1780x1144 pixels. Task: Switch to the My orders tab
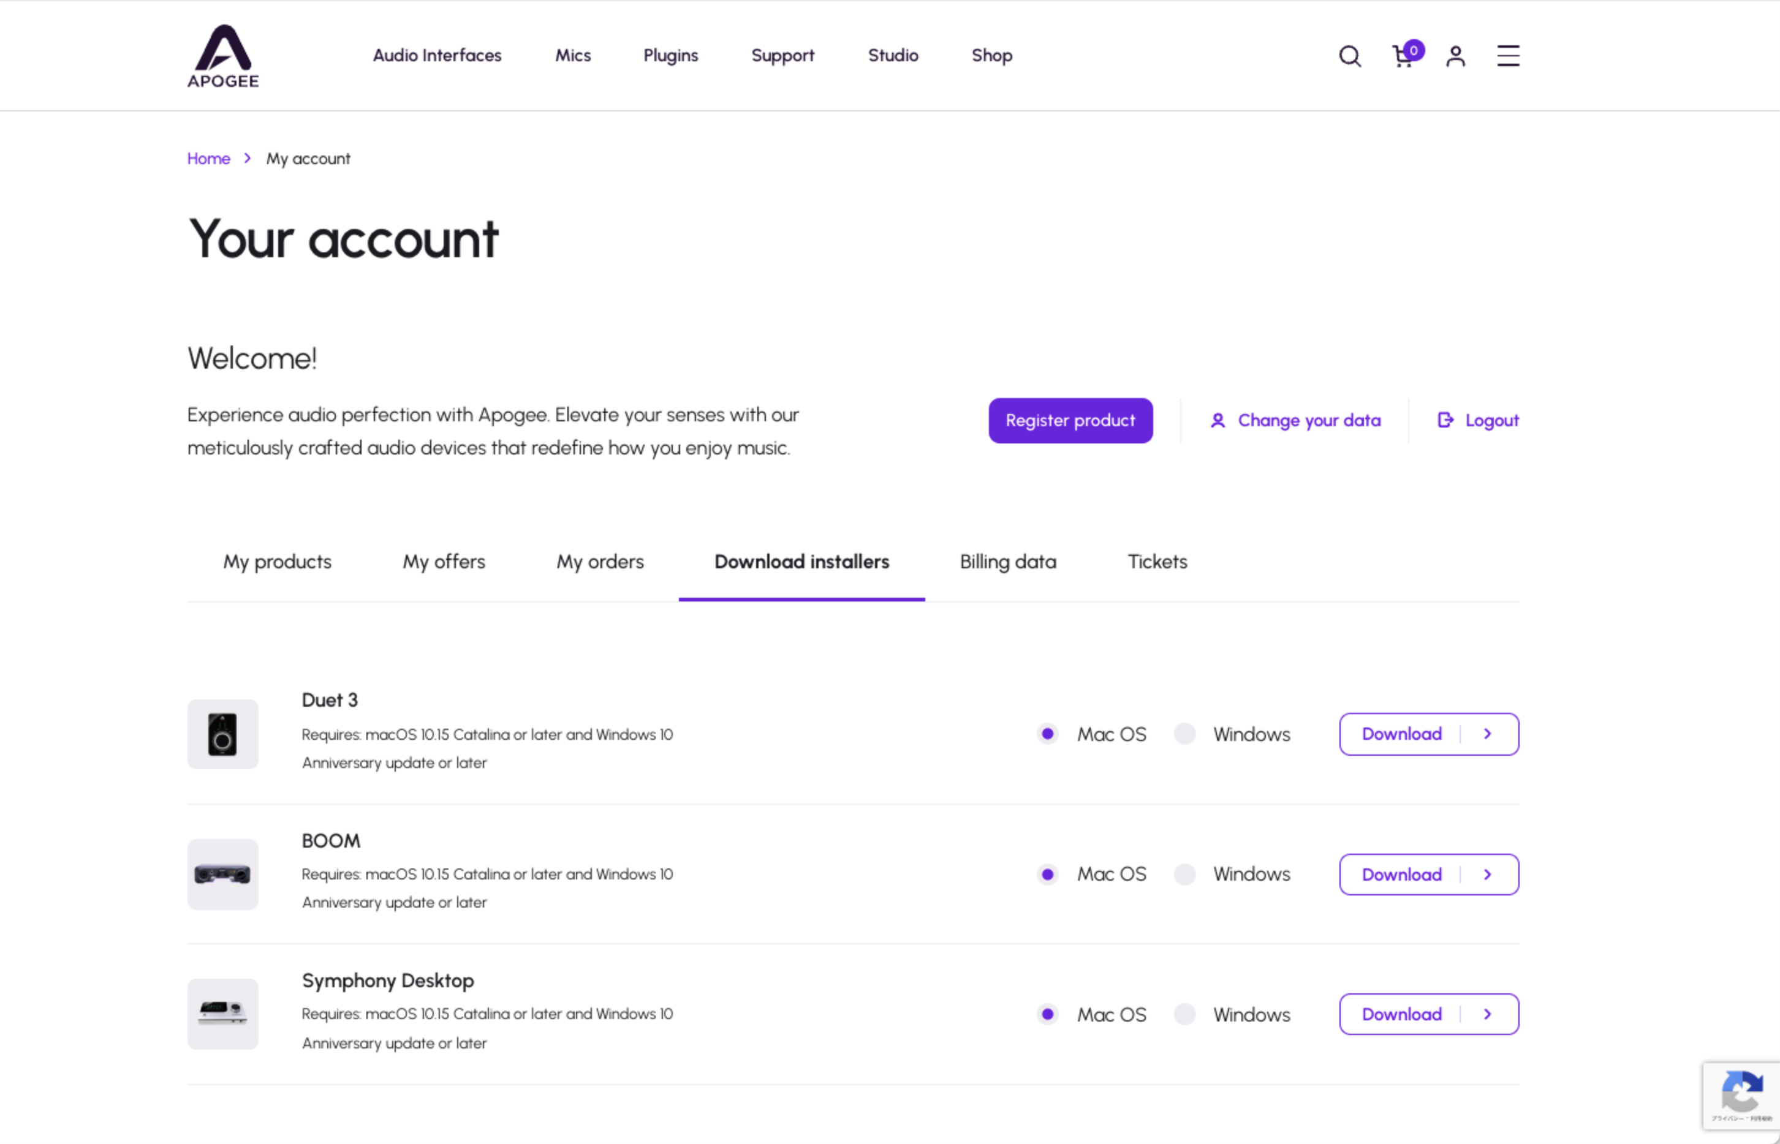(600, 562)
